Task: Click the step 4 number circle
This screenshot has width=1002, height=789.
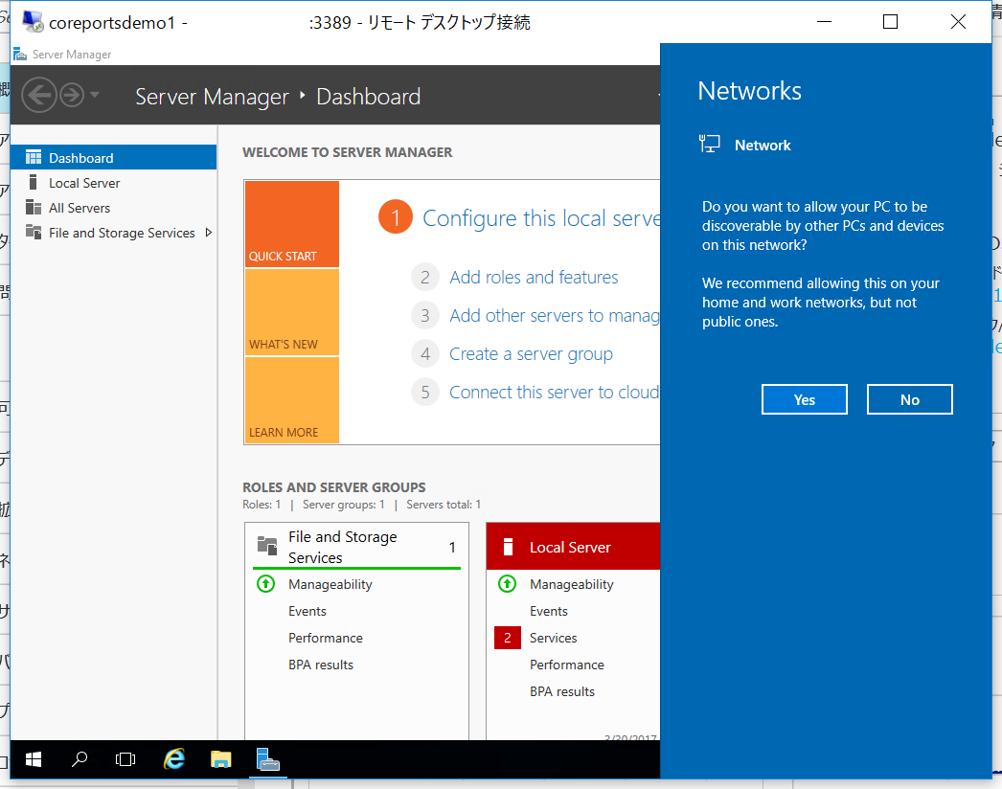Action: [x=425, y=354]
